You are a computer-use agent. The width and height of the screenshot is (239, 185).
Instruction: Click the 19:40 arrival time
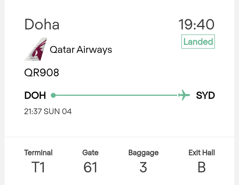click(196, 24)
